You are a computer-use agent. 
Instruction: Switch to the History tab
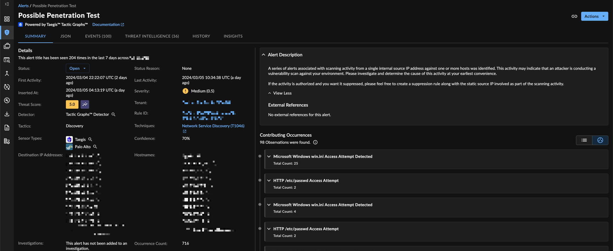point(201,36)
